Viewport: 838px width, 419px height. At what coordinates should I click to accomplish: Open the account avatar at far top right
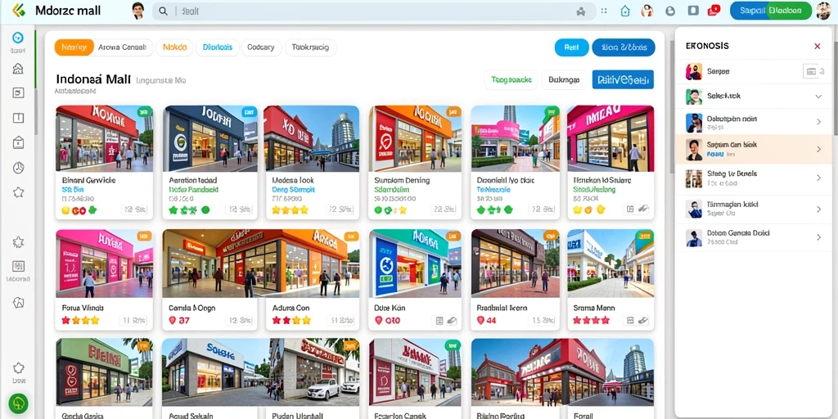pyautogui.click(x=823, y=11)
